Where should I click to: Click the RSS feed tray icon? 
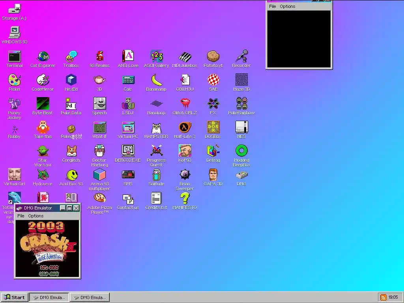coord(383,297)
